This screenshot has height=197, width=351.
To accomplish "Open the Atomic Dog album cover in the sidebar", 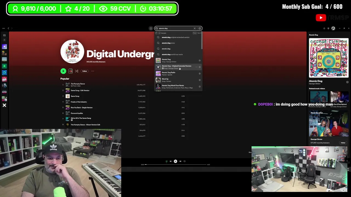I will (x=329, y=58).
